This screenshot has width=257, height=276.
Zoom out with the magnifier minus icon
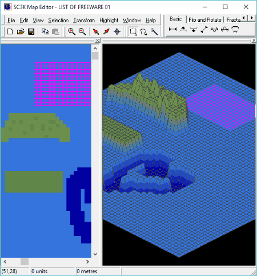pyautogui.click(x=82, y=31)
